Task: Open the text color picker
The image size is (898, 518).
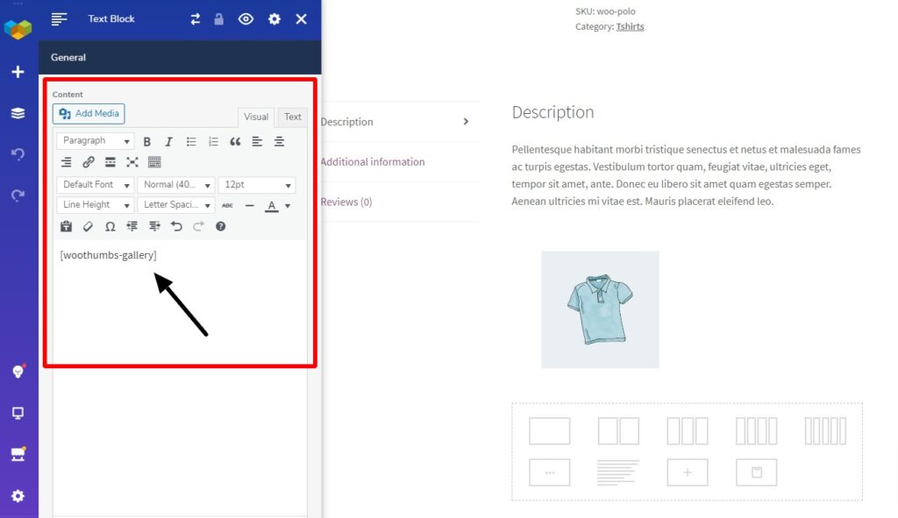Action: coord(272,205)
